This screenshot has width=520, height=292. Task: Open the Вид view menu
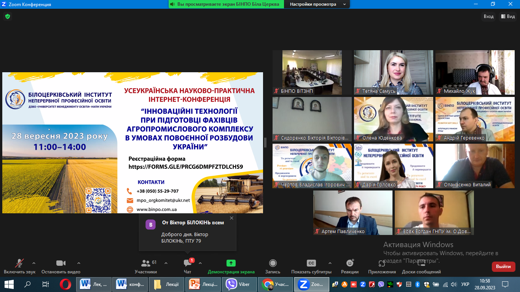[x=508, y=16]
